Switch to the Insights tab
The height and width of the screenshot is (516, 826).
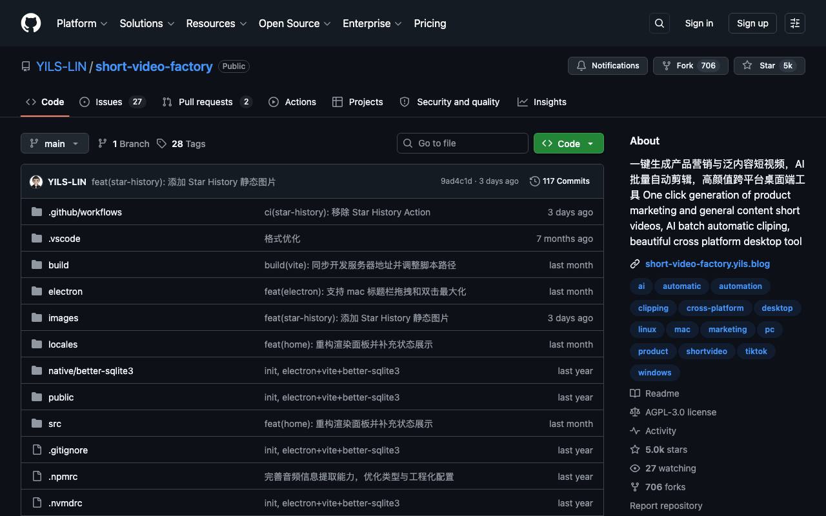tap(542, 102)
